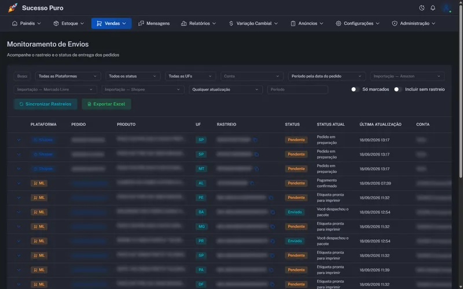Sort by the PLATAFORMA column header
This screenshot has height=289, width=463.
point(43,124)
